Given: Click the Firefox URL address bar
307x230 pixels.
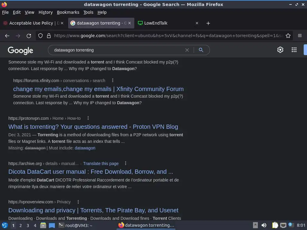Looking at the screenshot, I should point(168,36).
